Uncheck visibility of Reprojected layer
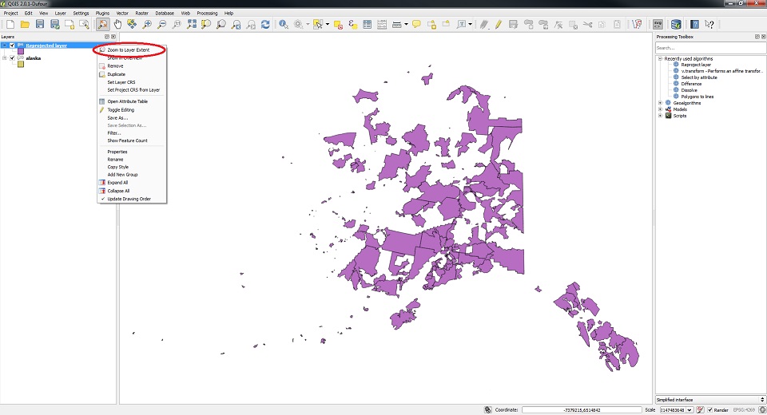The image size is (767, 415). click(x=12, y=45)
